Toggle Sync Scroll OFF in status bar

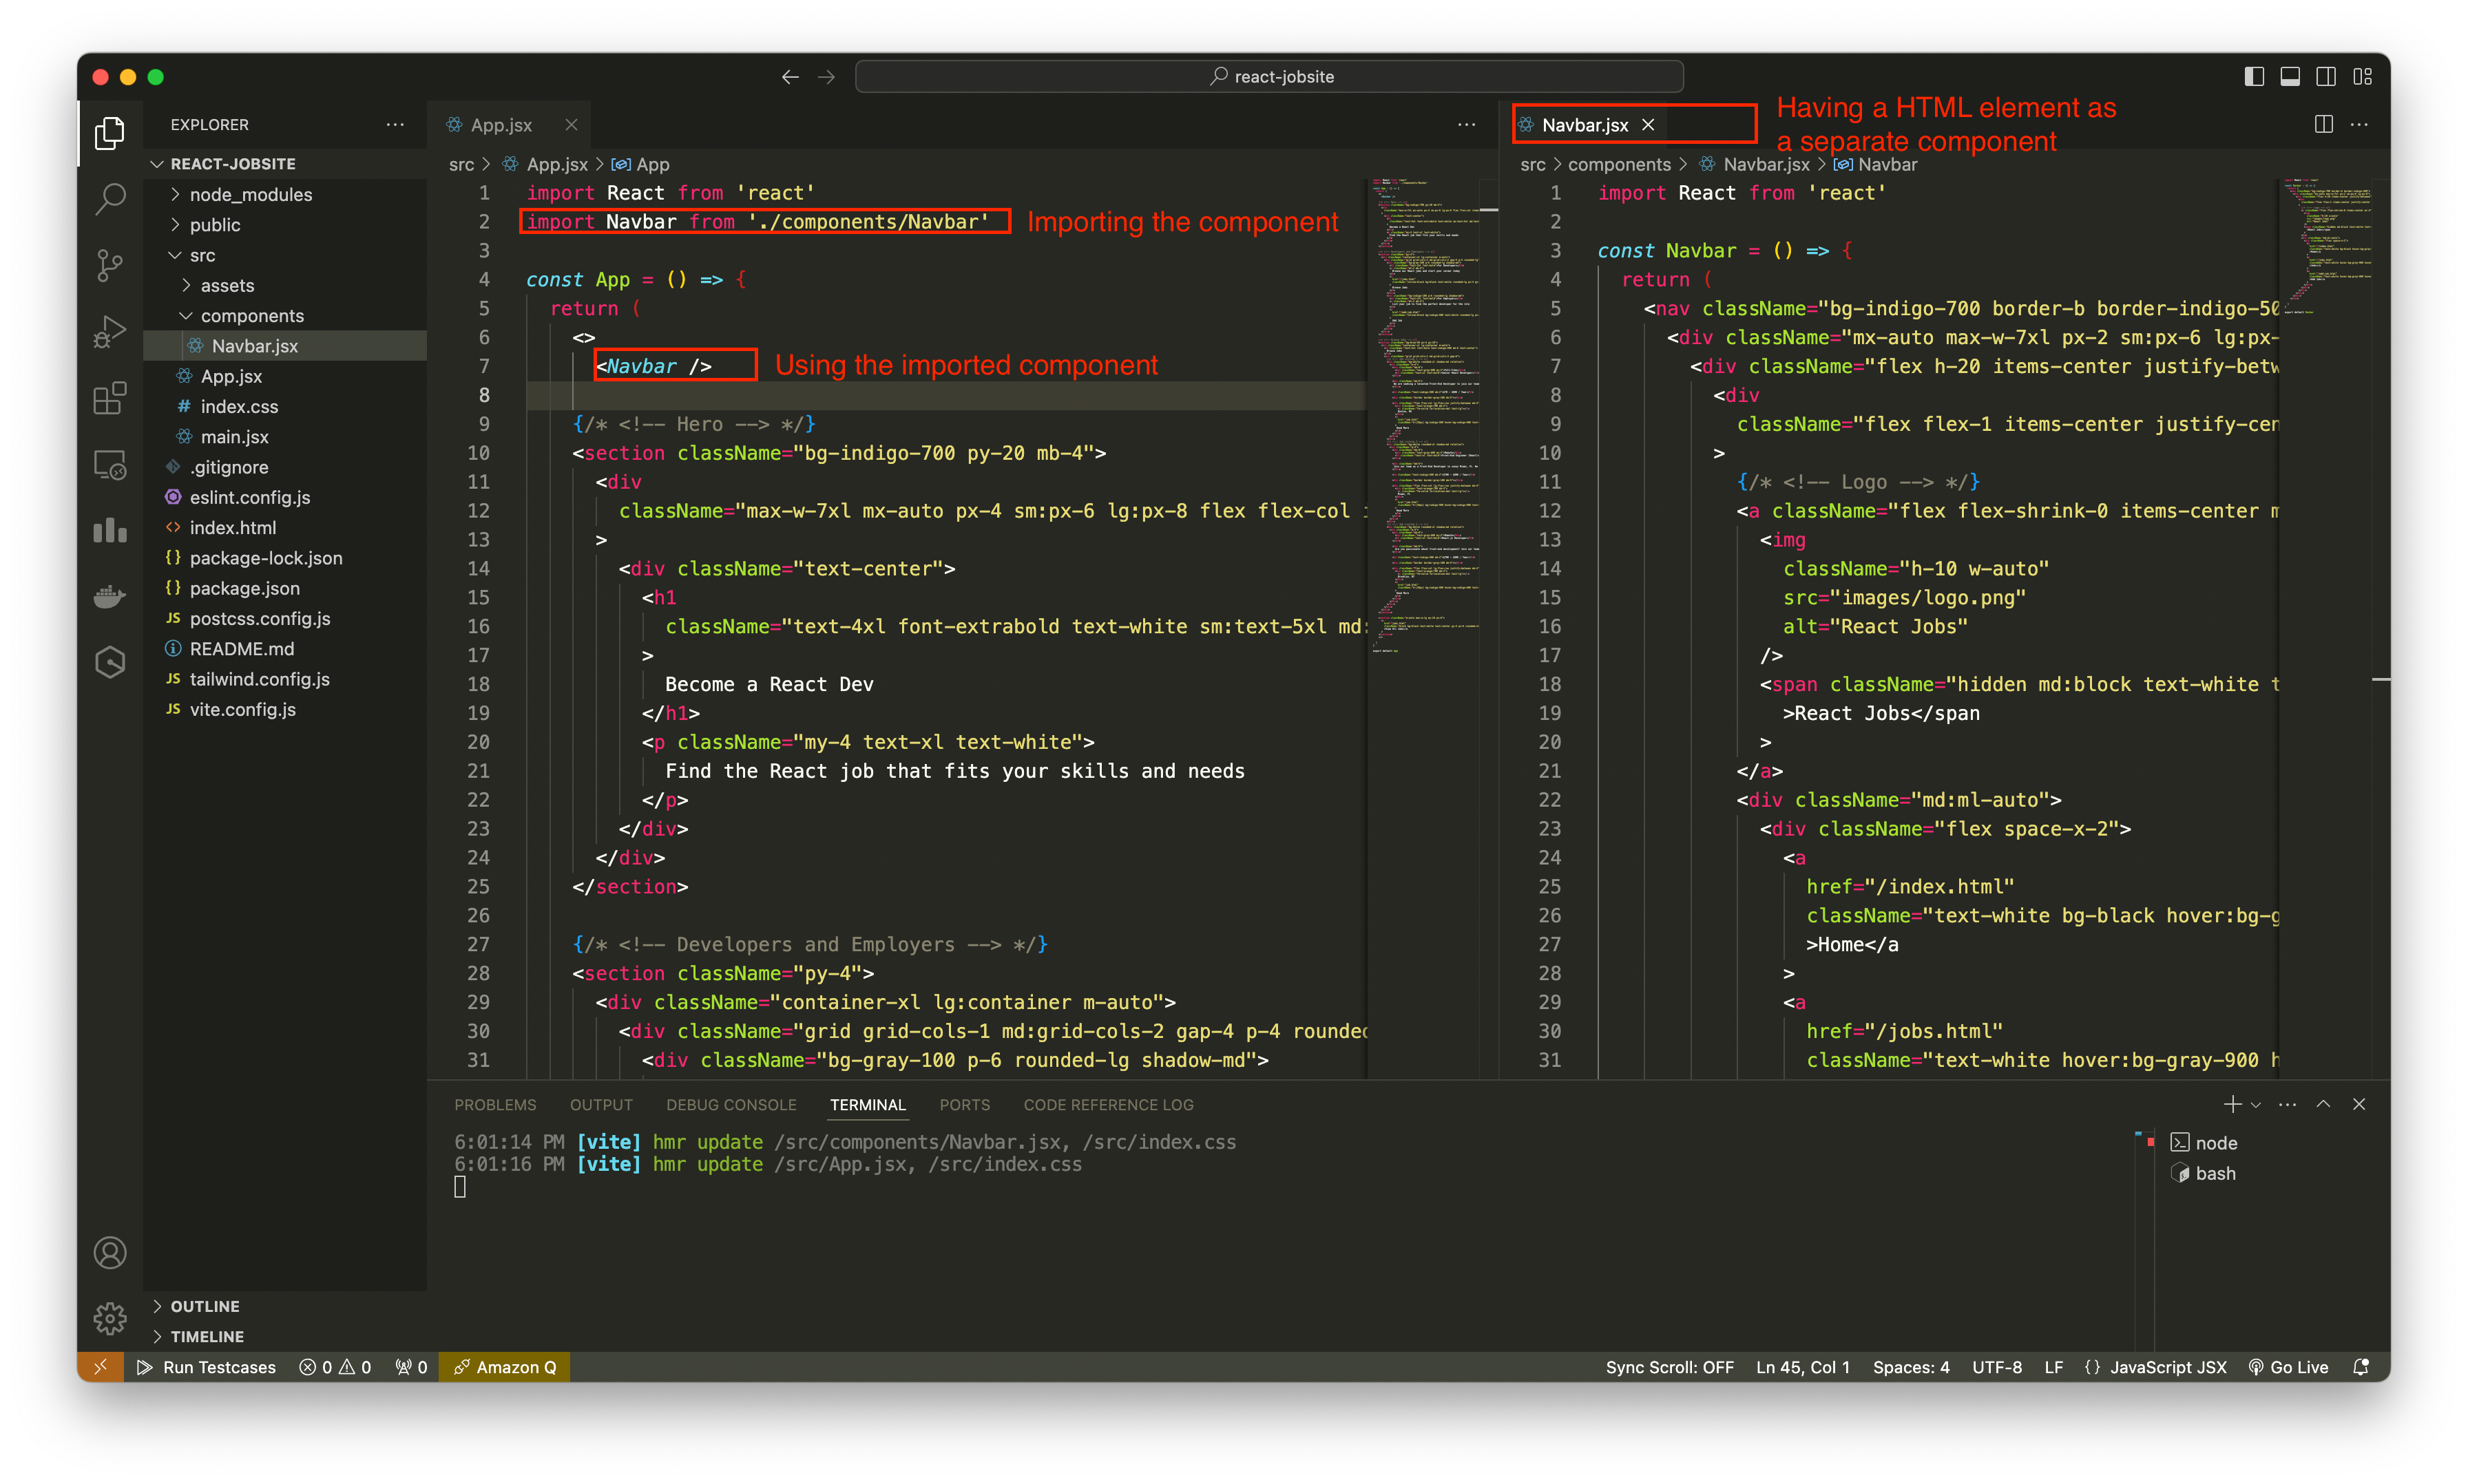pyautogui.click(x=1670, y=1367)
